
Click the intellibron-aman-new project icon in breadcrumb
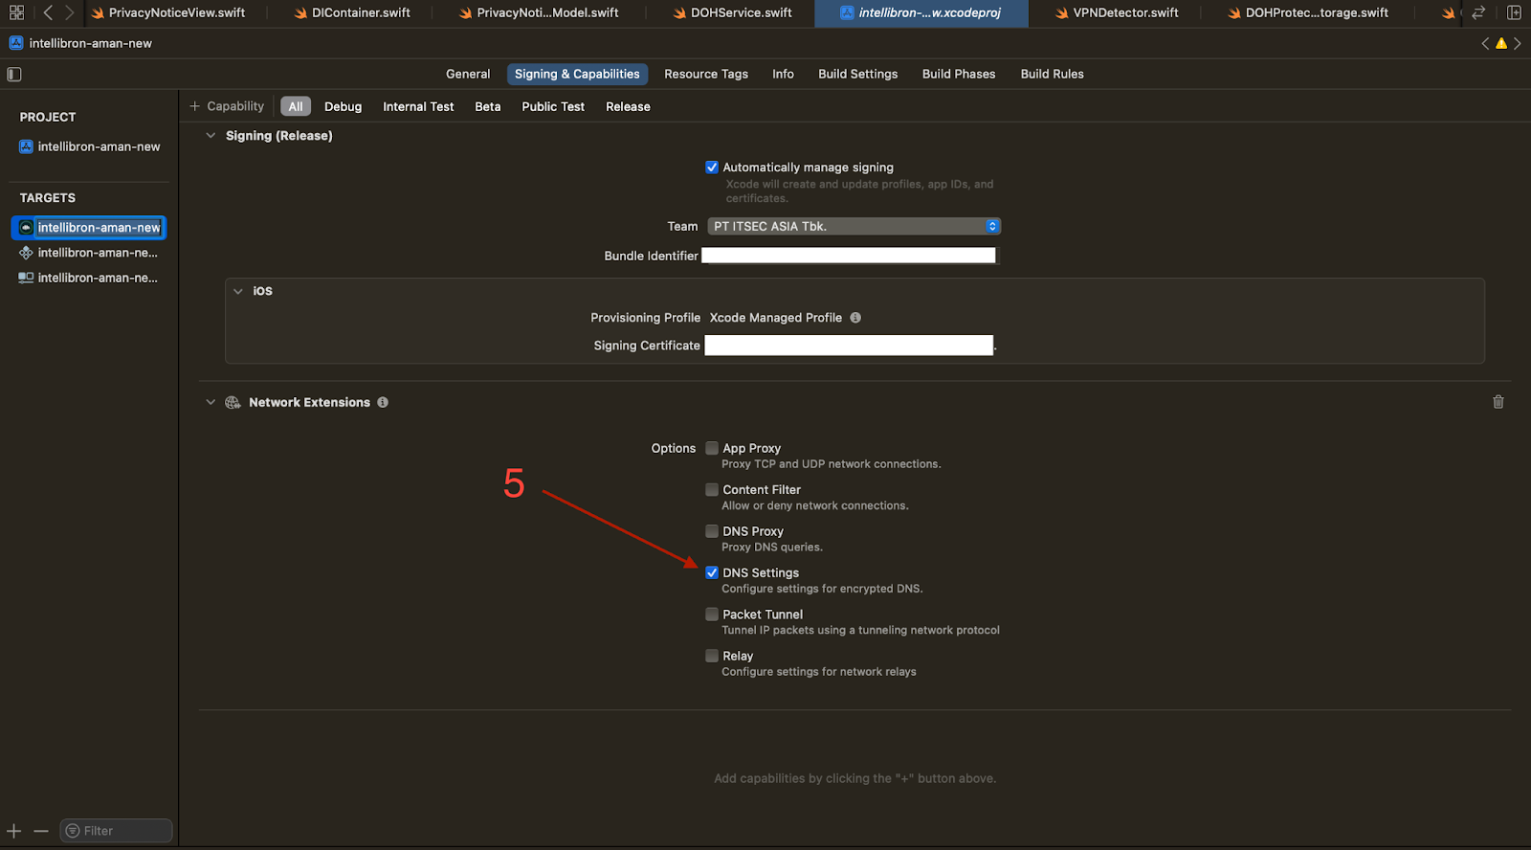click(16, 43)
